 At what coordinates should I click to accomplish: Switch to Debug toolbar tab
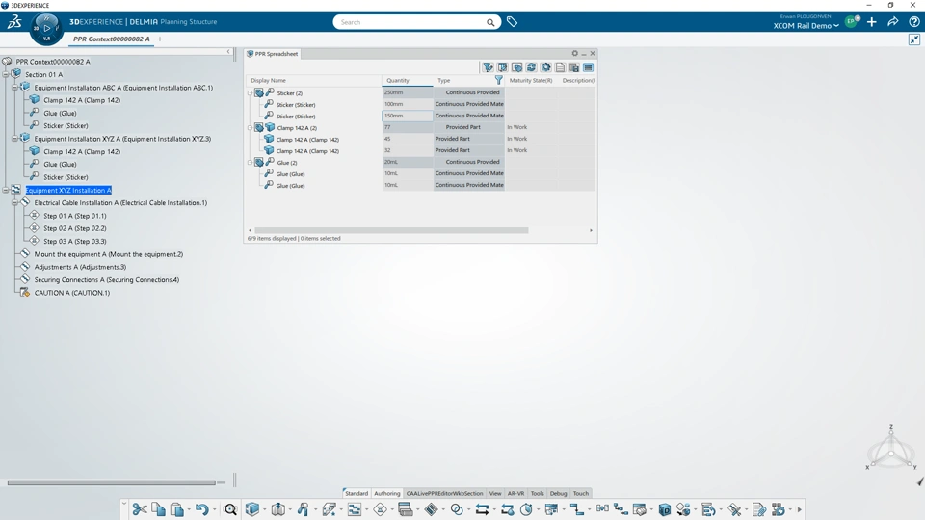[558, 493]
